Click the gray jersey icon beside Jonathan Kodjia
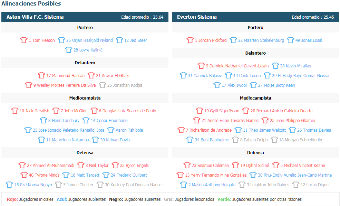Image resolution: width=340 pixels, height=206 pixels. tap(103, 85)
